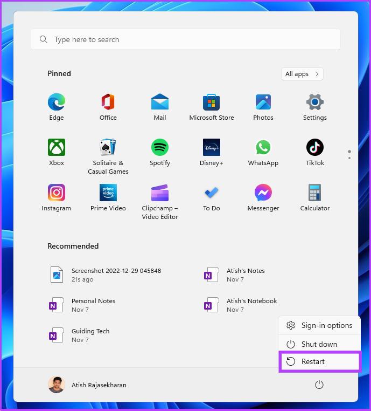Viewport: 371px width, 411px height.
Task: Open the All apps list
Action: (302, 74)
